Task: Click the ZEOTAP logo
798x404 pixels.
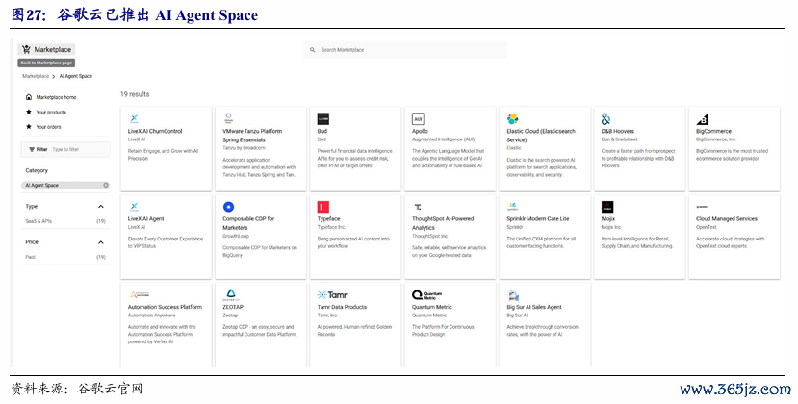Action: pyautogui.click(x=231, y=294)
